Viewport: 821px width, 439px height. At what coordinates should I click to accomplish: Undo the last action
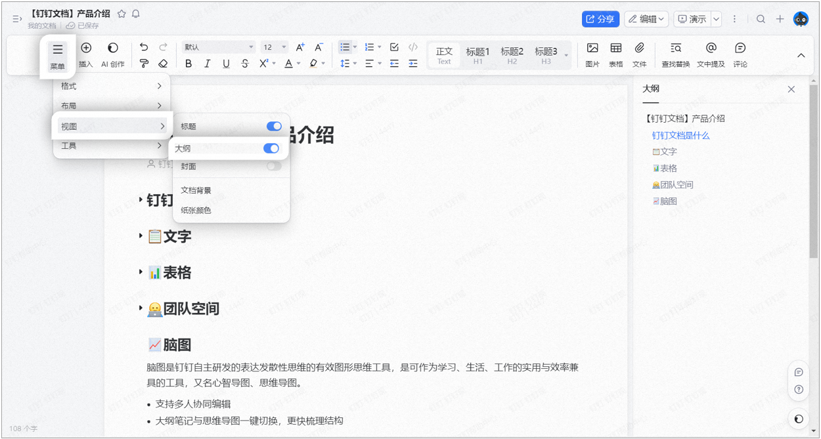(144, 47)
